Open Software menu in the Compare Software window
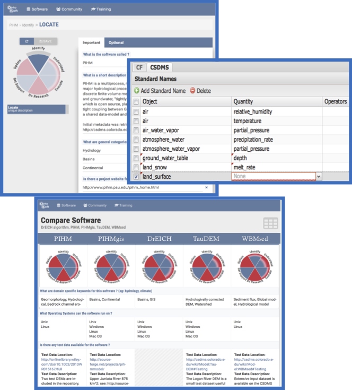 (x=66, y=205)
